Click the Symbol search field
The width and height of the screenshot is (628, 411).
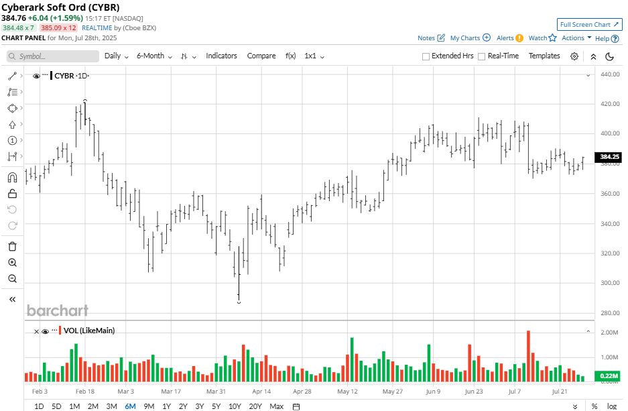(53, 56)
